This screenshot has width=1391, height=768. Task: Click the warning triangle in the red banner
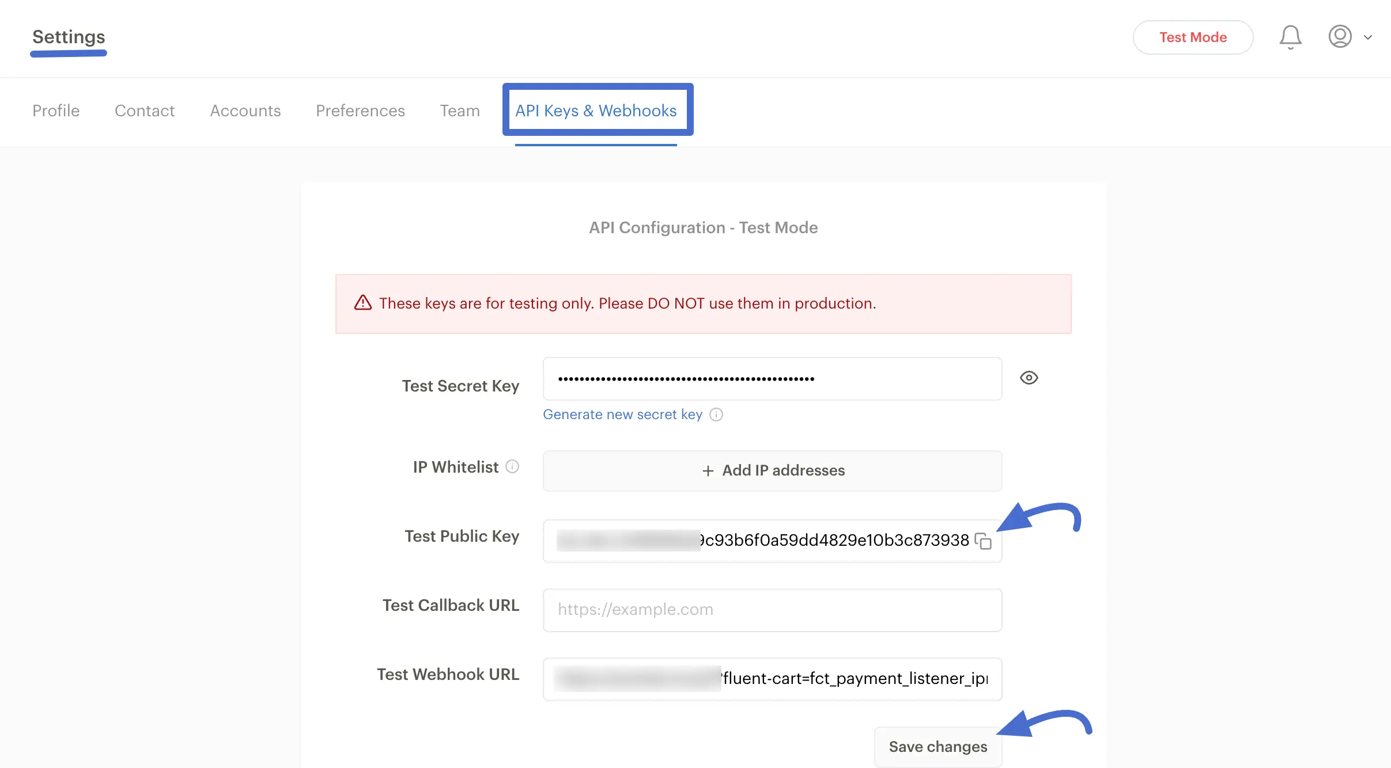[362, 303]
